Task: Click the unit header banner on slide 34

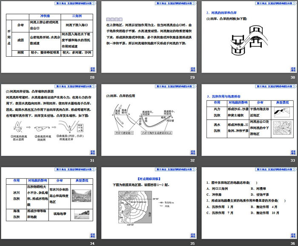Action: [75, 169]
